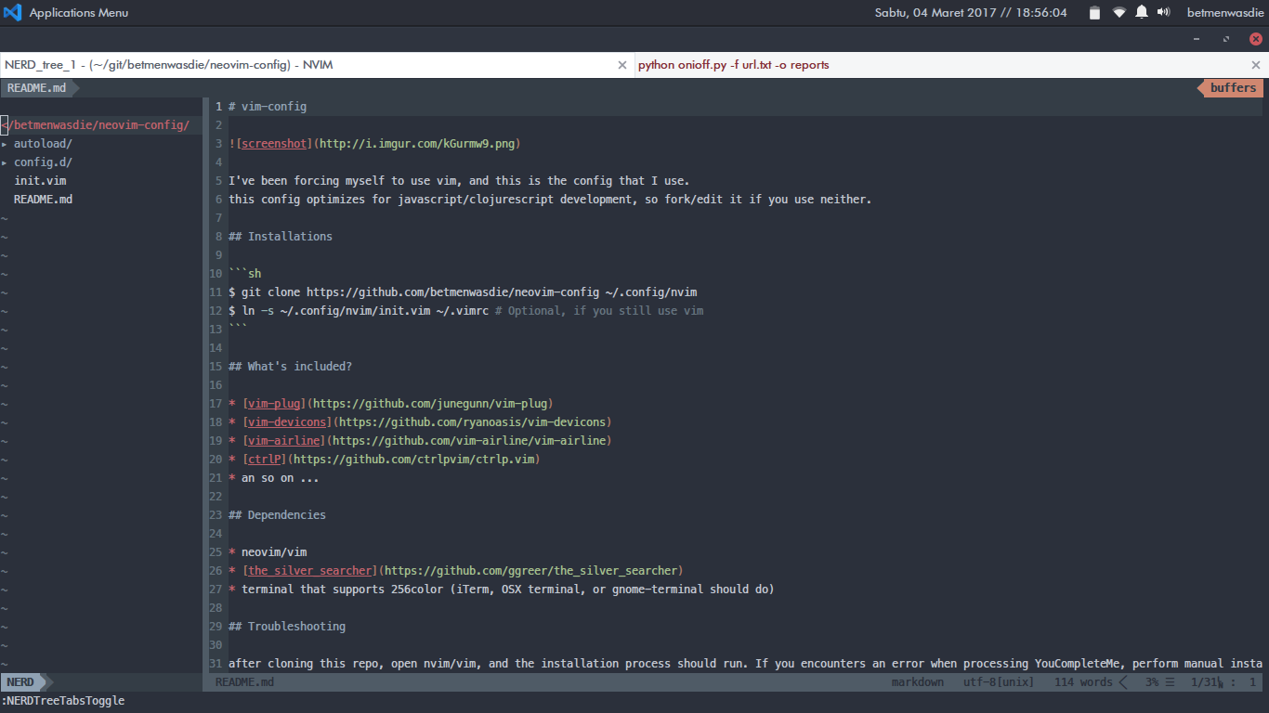Click the '$ ln -s' command line

466,311
